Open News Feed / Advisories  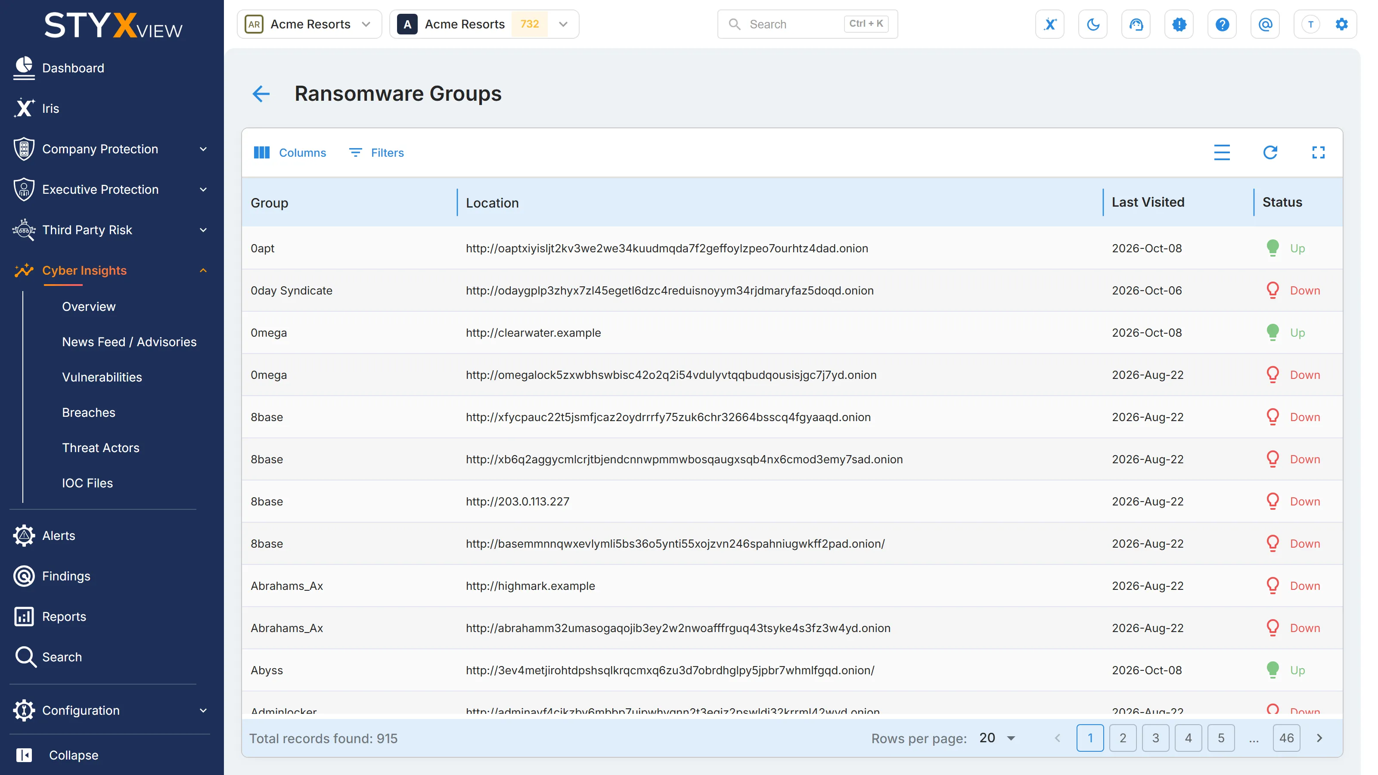point(129,342)
